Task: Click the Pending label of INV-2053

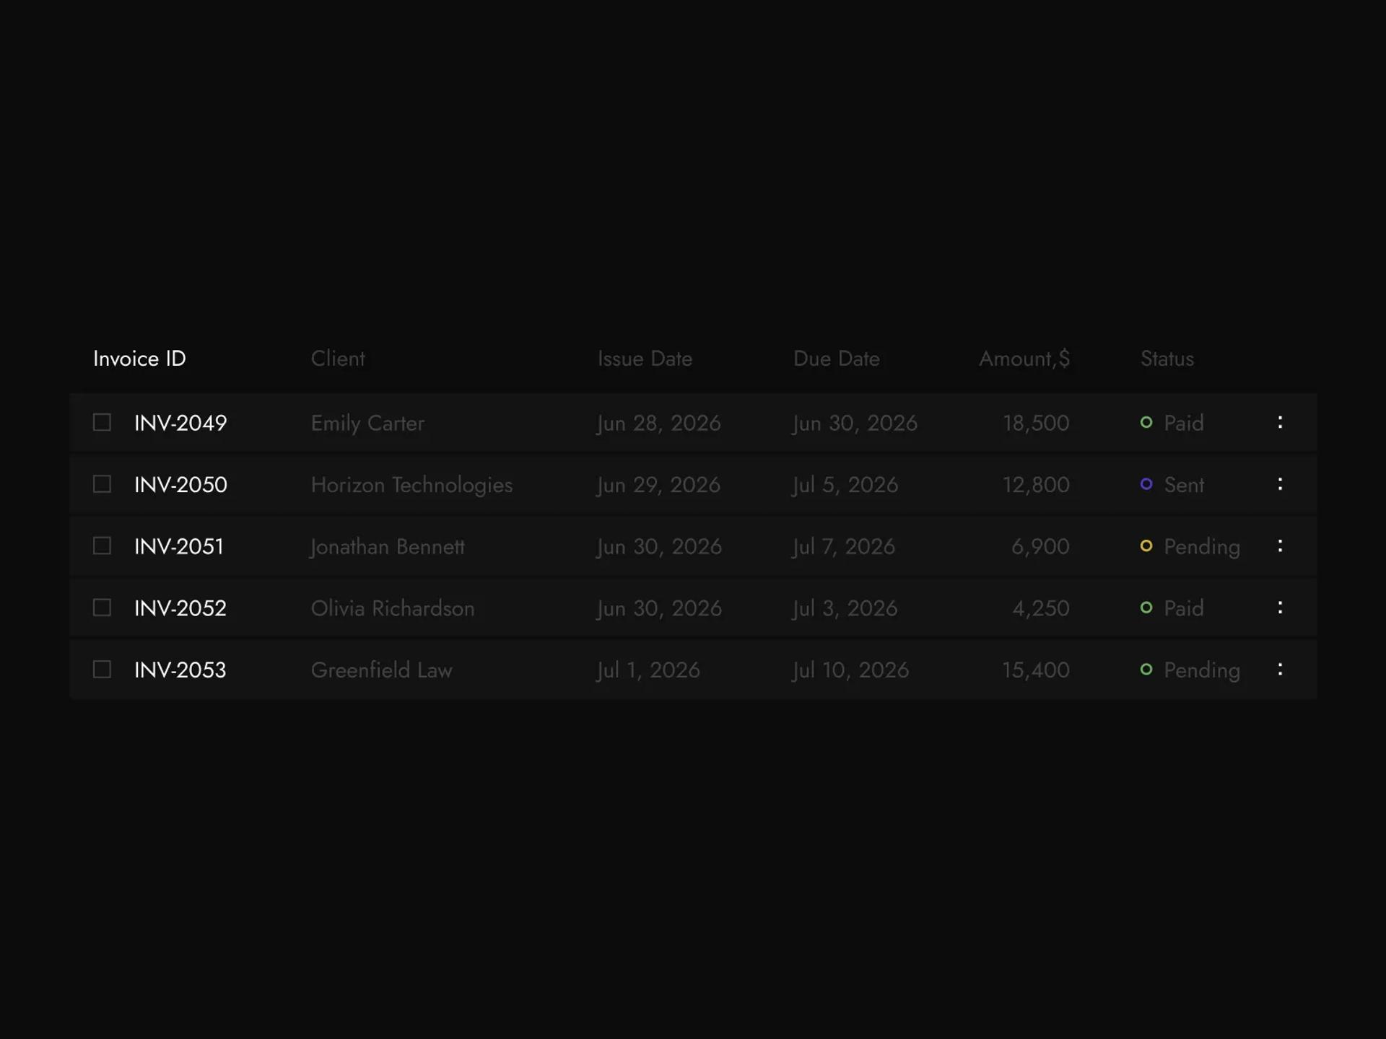Action: point(1202,671)
